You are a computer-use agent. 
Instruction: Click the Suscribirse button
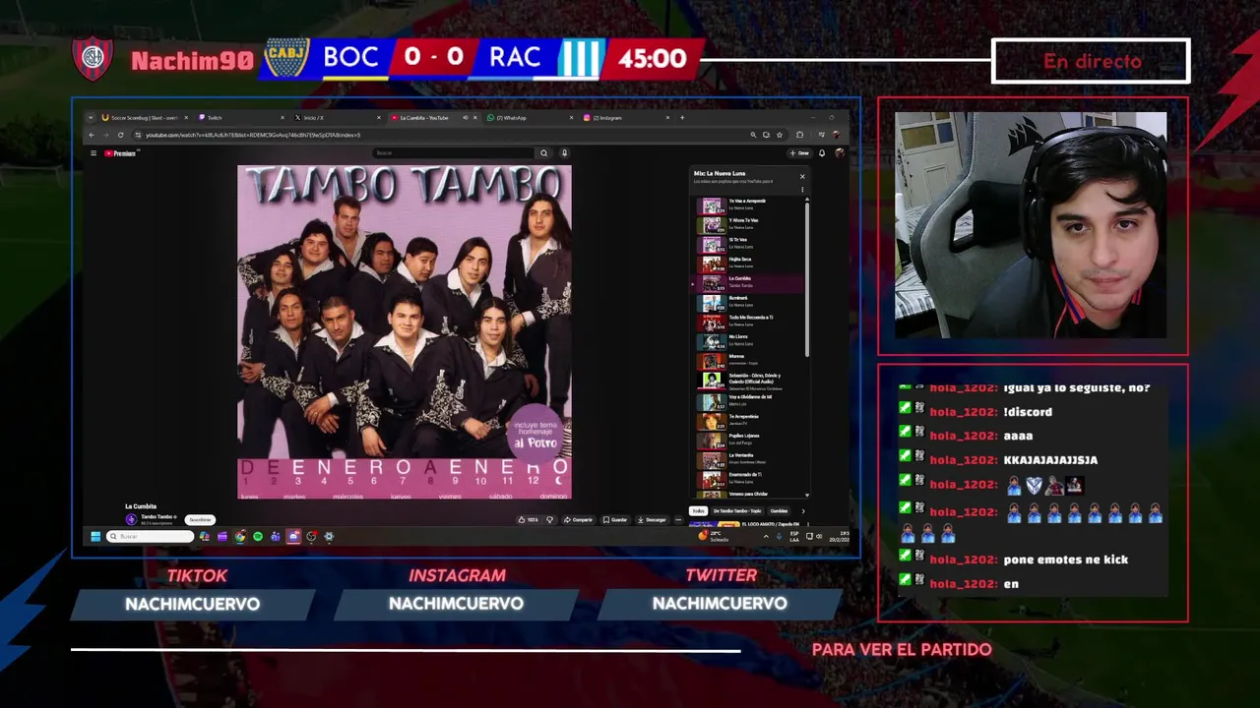200,519
